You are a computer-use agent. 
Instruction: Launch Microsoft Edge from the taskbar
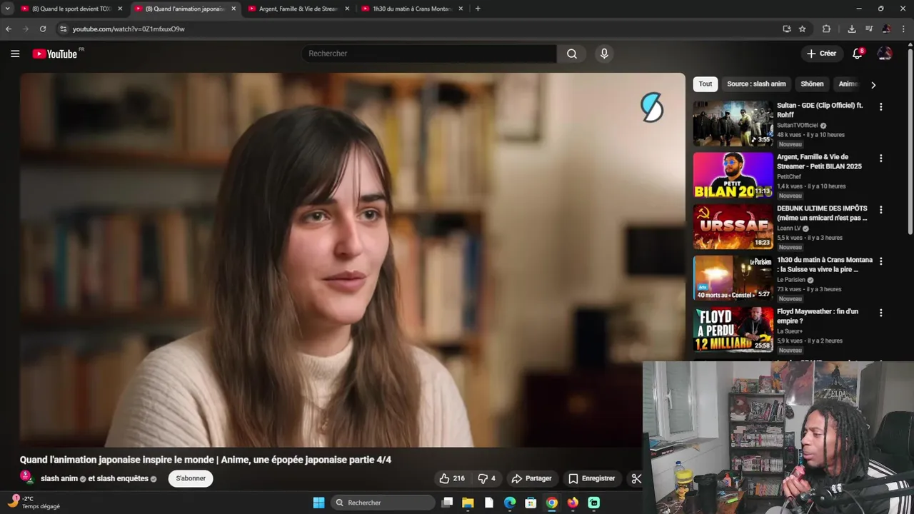coord(510,503)
